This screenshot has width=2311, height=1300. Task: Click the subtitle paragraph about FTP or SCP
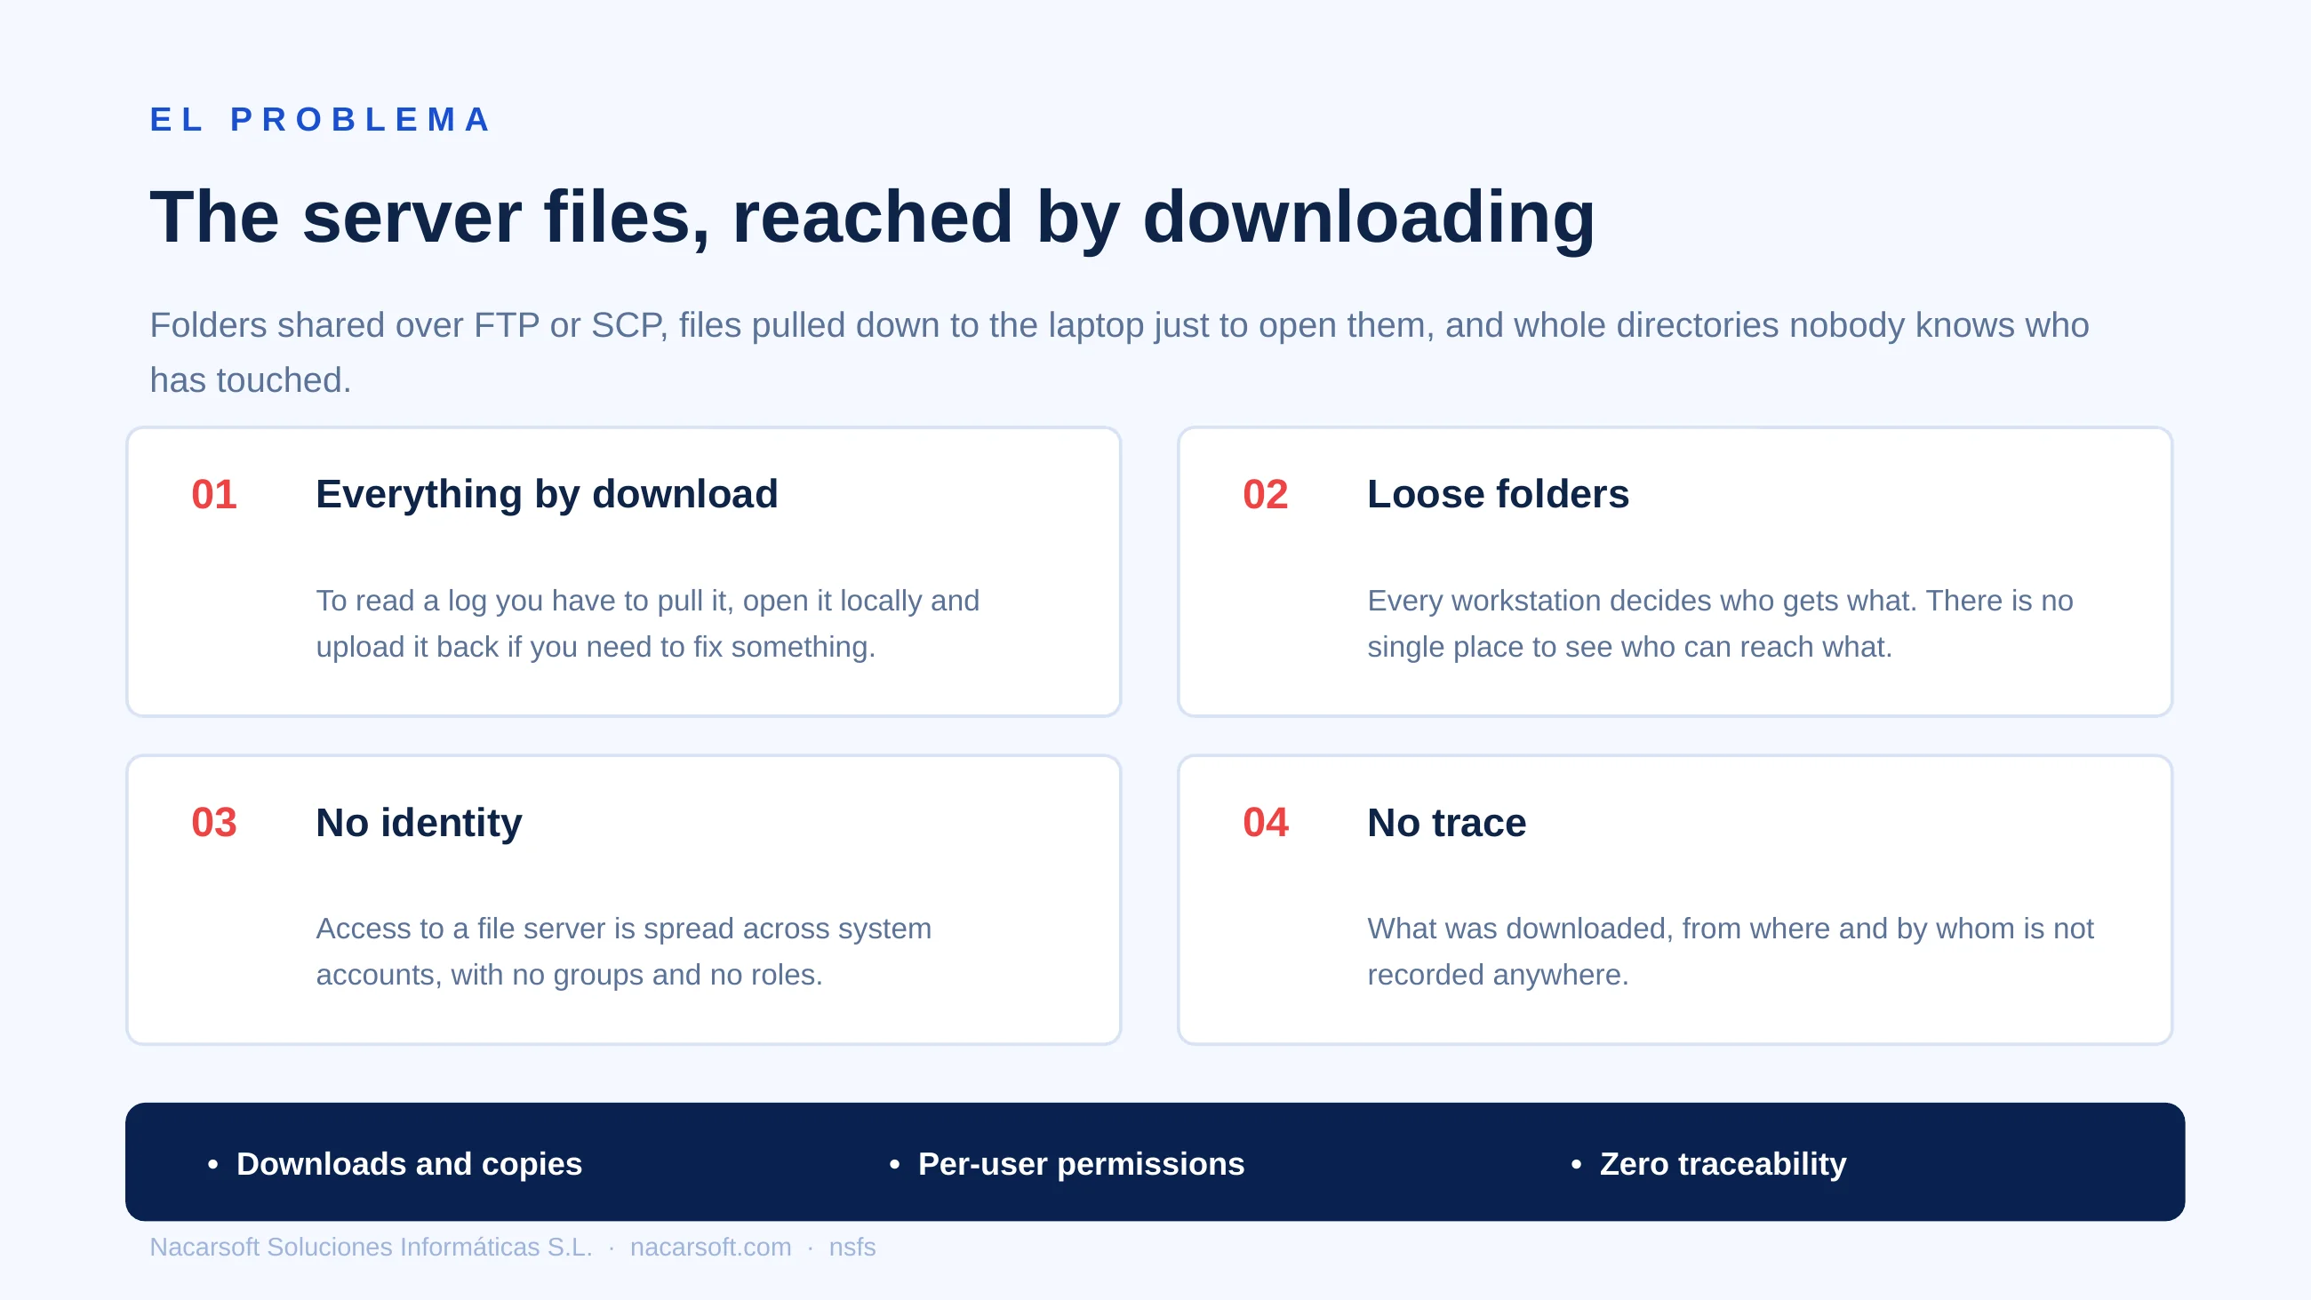click(x=1119, y=353)
